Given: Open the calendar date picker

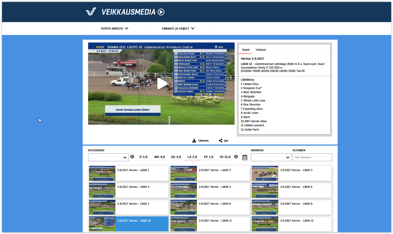Looking at the screenshot, I should [x=245, y=157].
